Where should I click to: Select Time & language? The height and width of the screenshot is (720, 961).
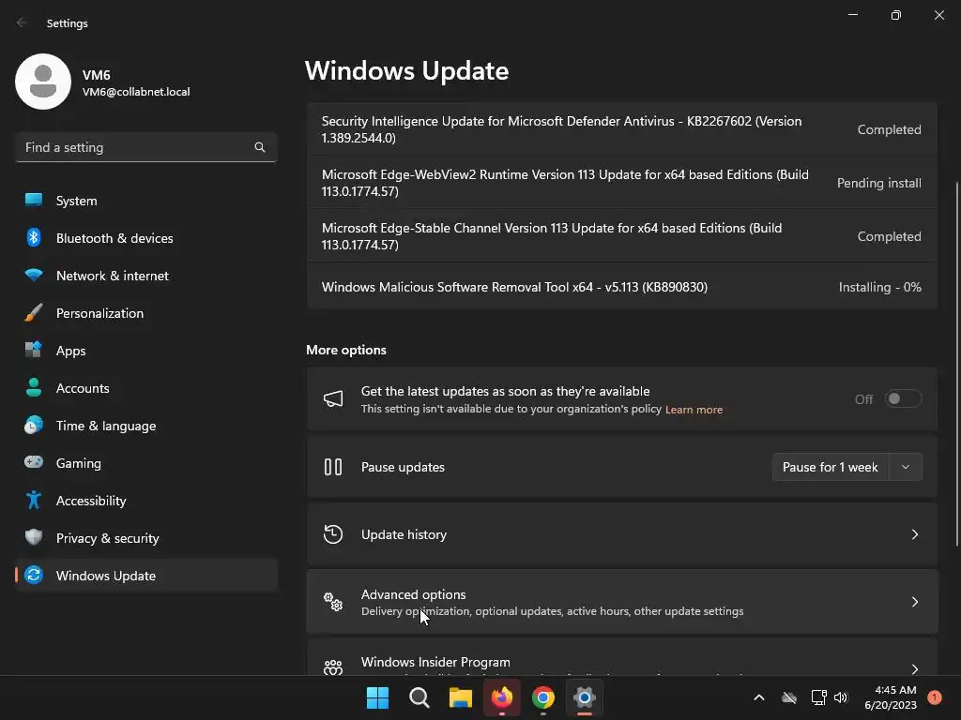pos(146,425)
